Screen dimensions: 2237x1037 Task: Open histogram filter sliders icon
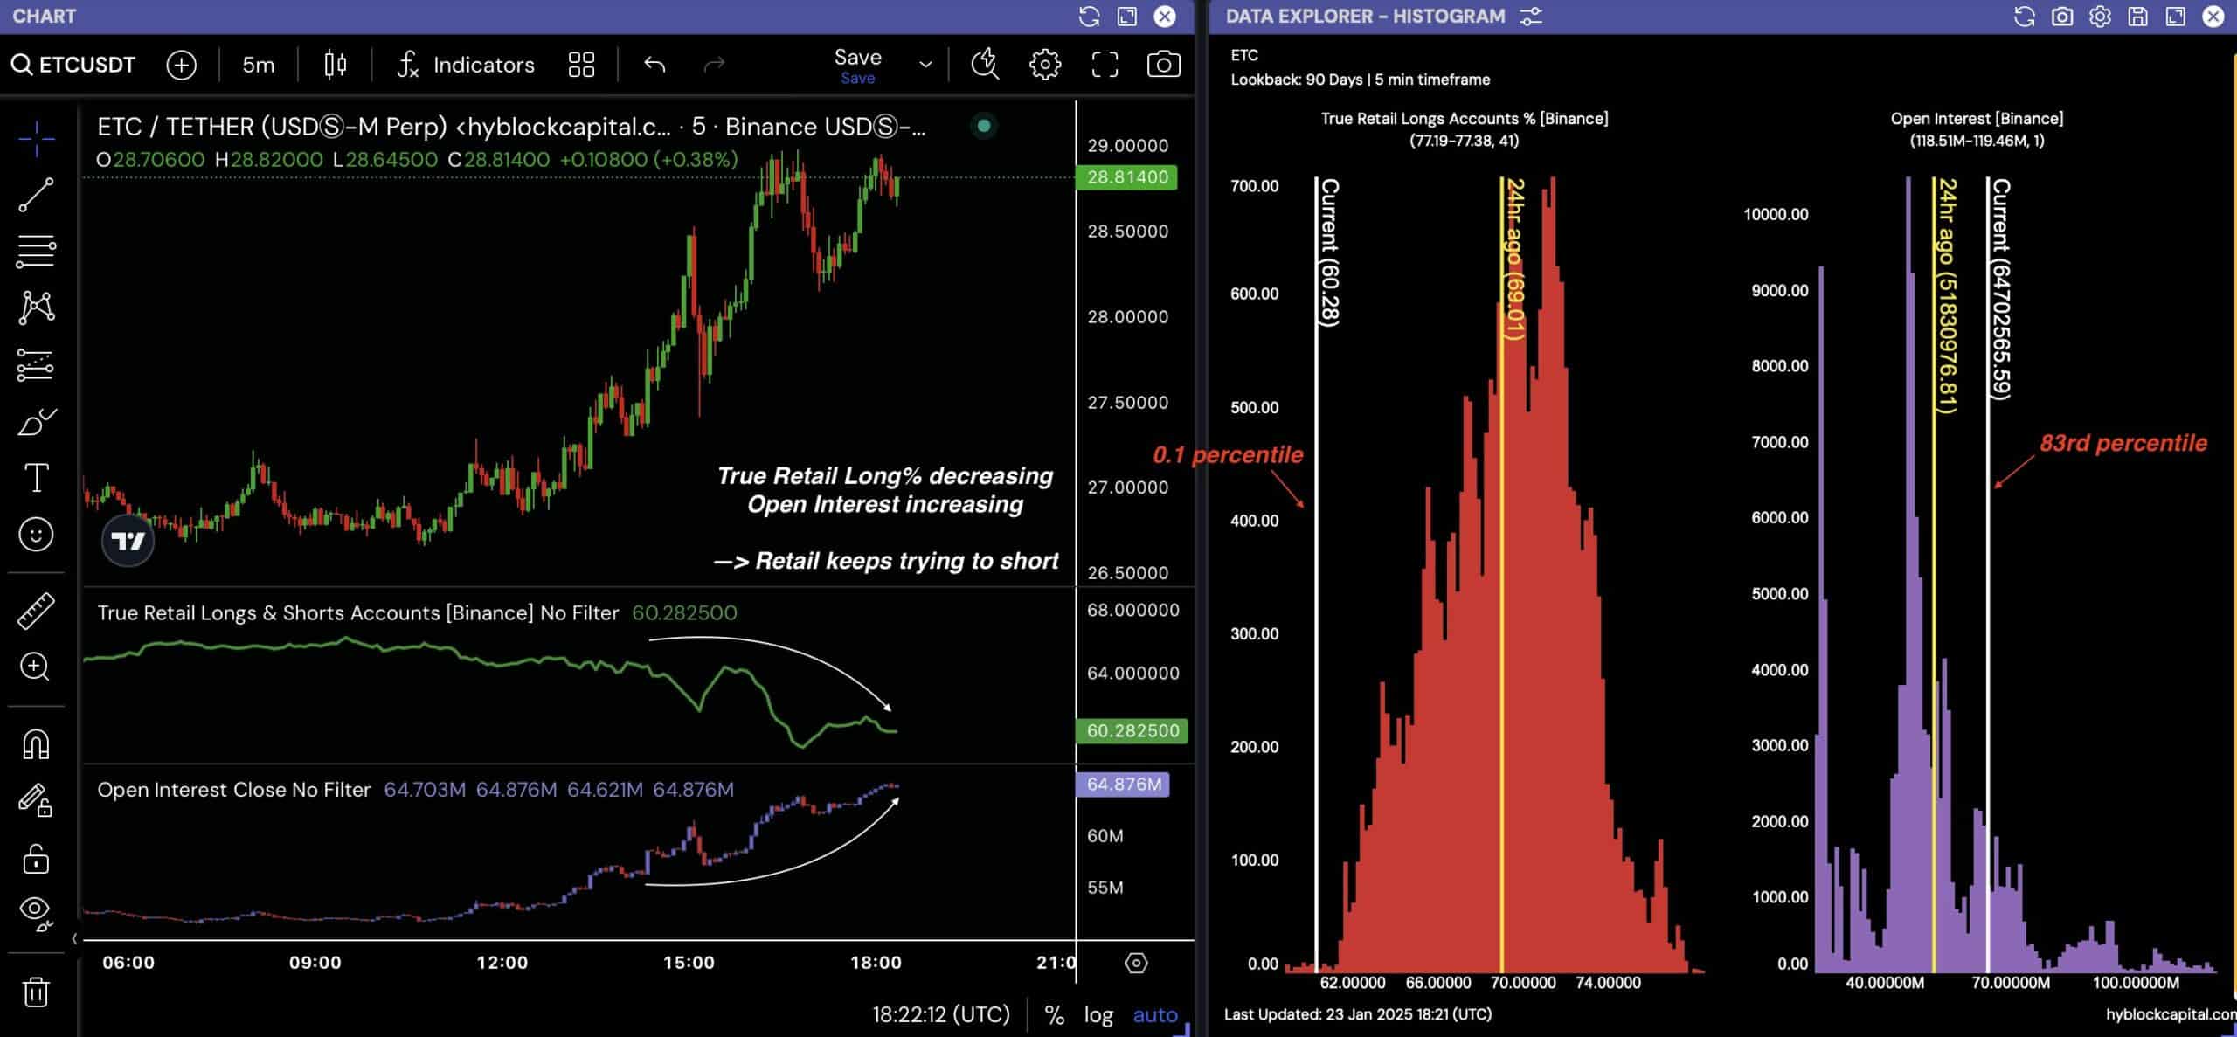click(x=1531, y=17)
